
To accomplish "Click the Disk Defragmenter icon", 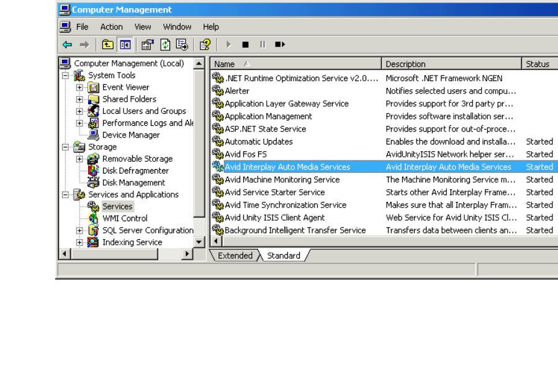I will pyautogui.click(x=93, y=170).
